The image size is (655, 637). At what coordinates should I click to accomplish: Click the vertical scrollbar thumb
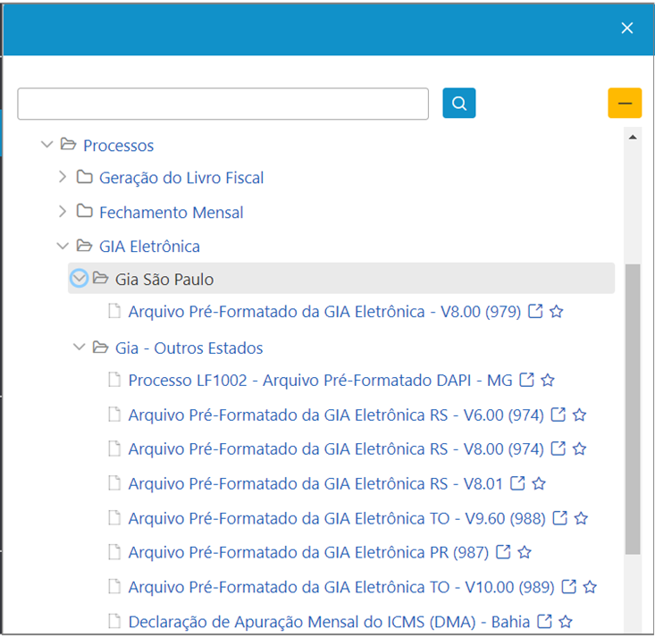[x=633, y=409]
